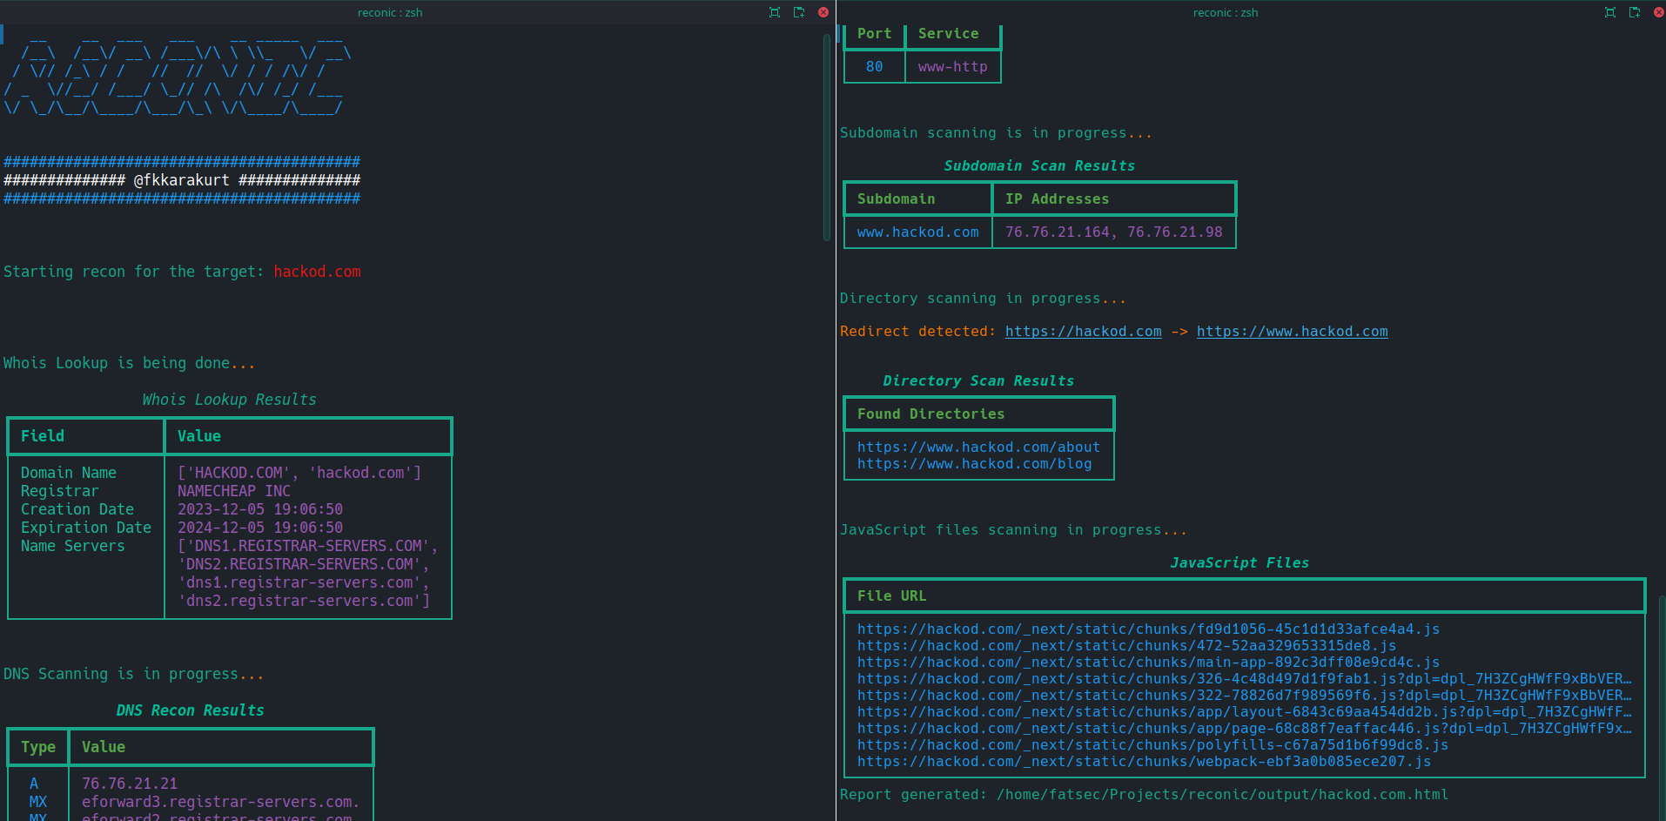
Task: Click the DNS table 'Type' column header
Action: (x=38, y=747)
